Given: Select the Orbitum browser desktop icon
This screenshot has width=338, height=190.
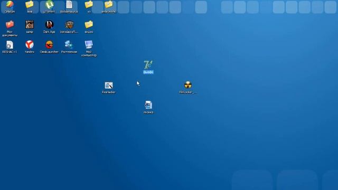Looking at the screenshot, I should pyautogui.click(x=10, y=5).
